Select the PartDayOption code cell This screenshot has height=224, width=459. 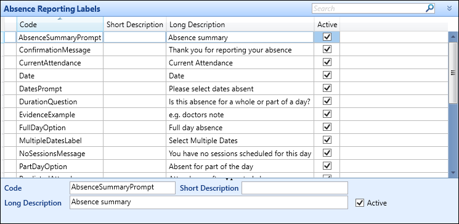(60, 166)
